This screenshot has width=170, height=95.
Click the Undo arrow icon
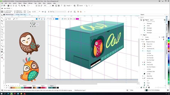[x=28, y=6]
